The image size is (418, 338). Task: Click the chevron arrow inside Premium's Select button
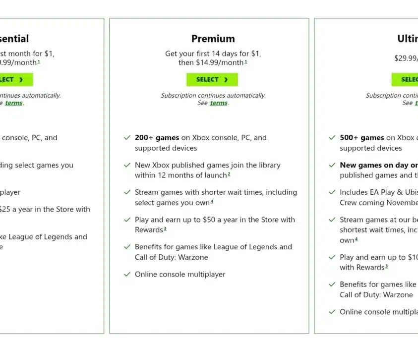point(226,79)
